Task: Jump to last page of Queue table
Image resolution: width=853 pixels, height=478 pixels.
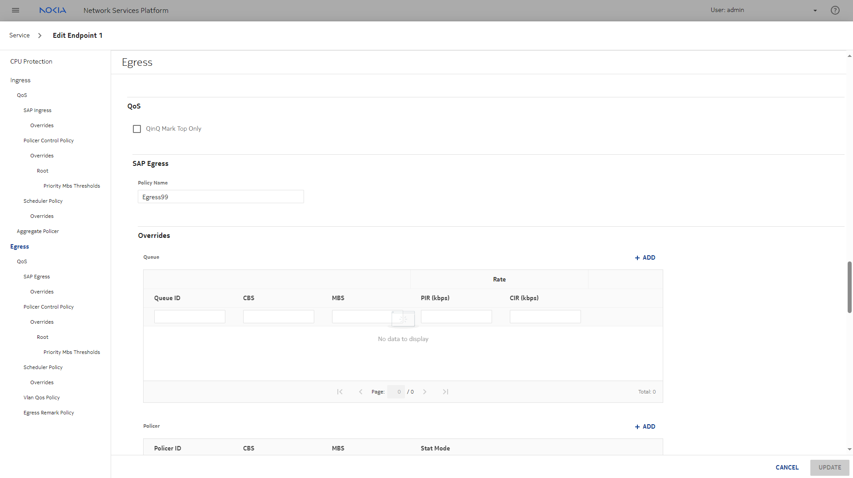Action: [445, 392]
